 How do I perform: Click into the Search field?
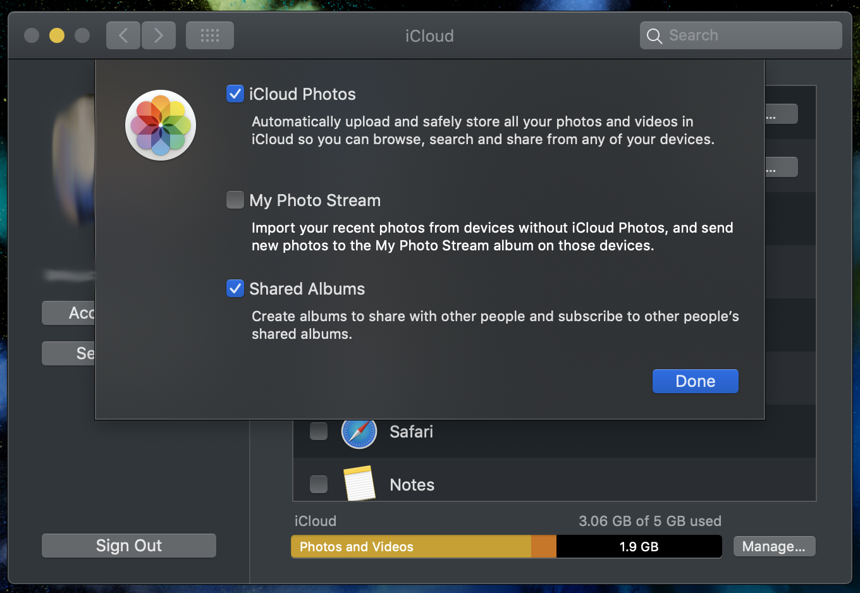coord(741,35)
